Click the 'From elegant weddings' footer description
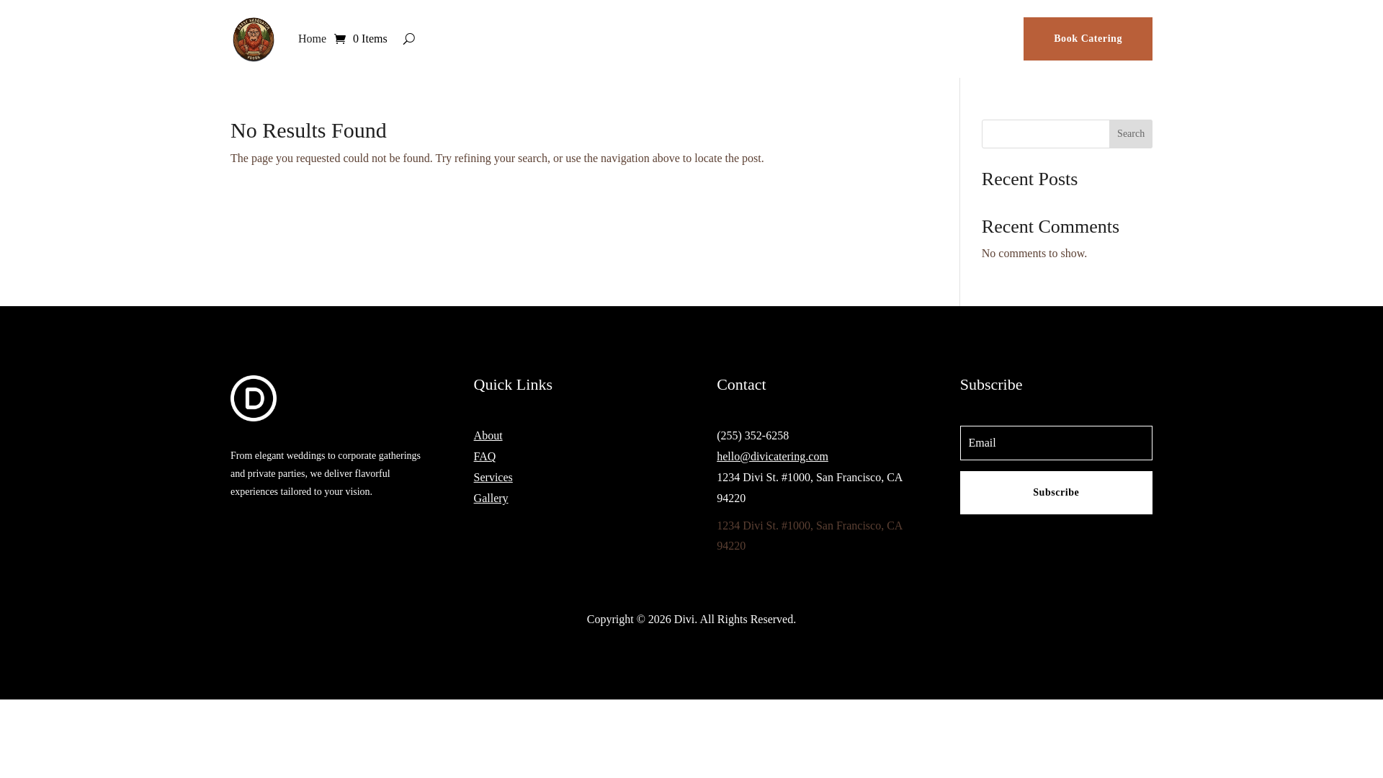 point(326,474)
